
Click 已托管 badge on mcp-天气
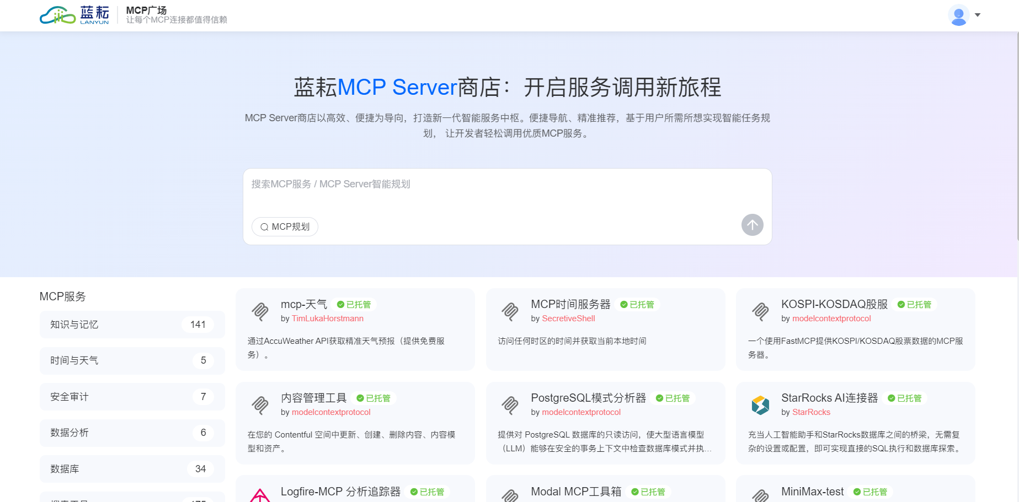tap(354, 305)
